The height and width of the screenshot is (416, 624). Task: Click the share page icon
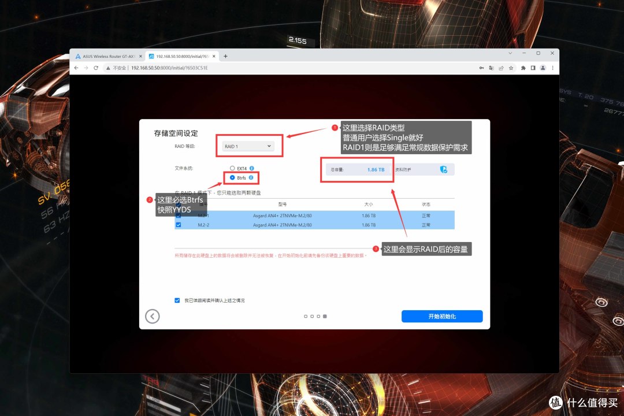[x=501, y=68]
